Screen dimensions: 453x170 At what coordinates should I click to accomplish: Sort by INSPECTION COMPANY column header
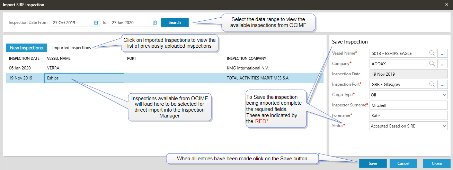(274, 58)
